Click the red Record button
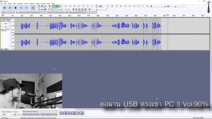Image resolution: width=212 pixels, height=119 pixels. pyautogui.click(x=33, y=8)
